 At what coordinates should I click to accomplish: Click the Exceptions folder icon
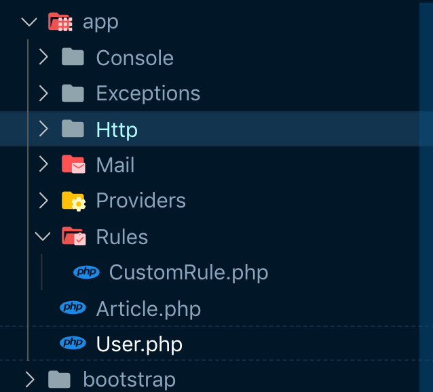(x=73, y=93)
